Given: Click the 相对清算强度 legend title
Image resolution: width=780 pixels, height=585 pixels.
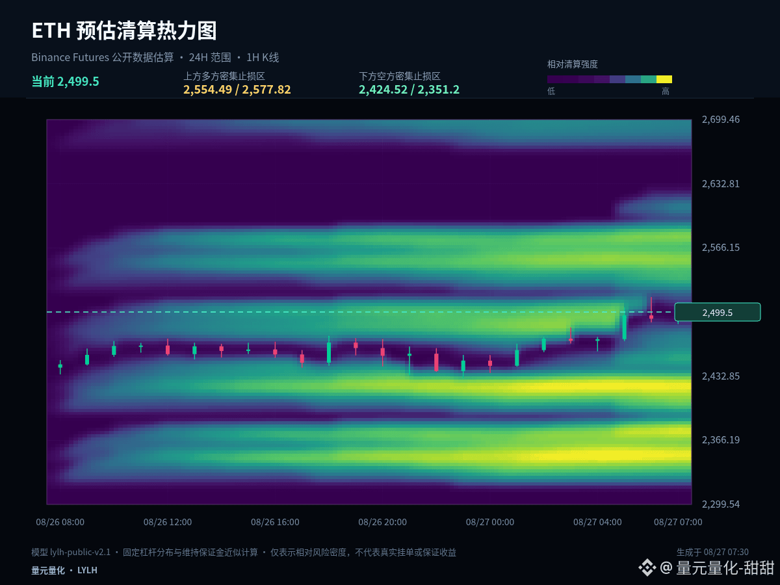Looking at the screenshot, I should (x=573, y=64).
